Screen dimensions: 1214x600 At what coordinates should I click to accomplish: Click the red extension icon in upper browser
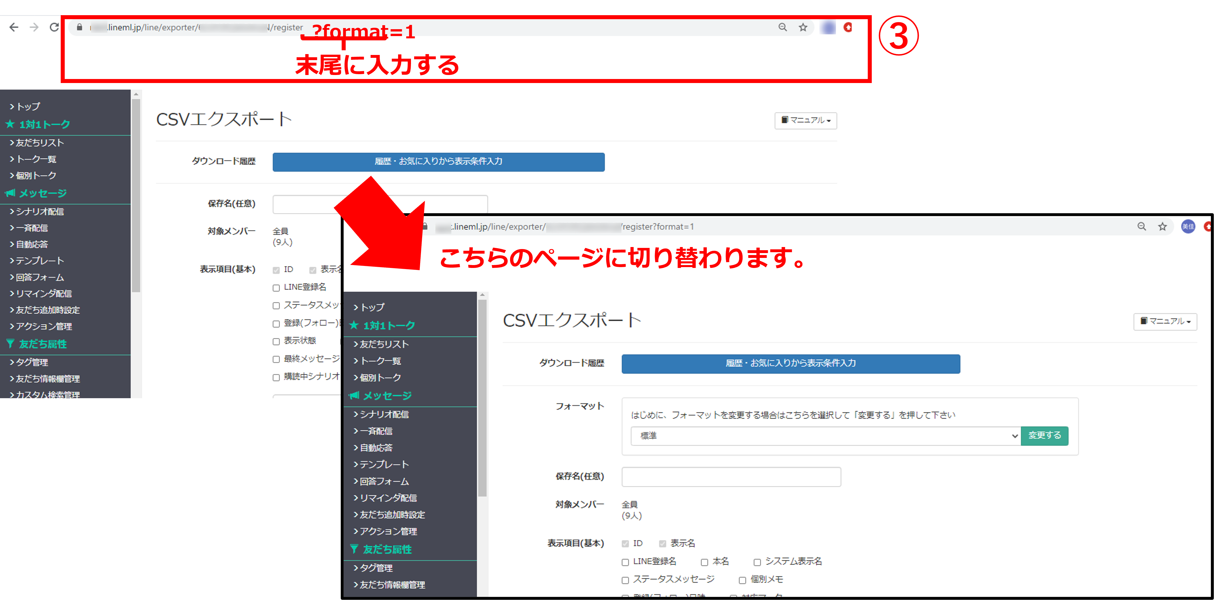point(848,27)
